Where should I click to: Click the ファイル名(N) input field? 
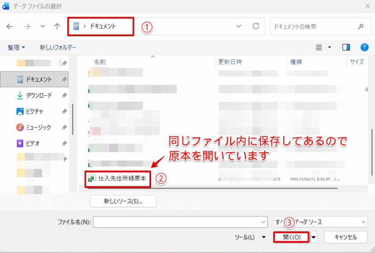click(180, 222)
